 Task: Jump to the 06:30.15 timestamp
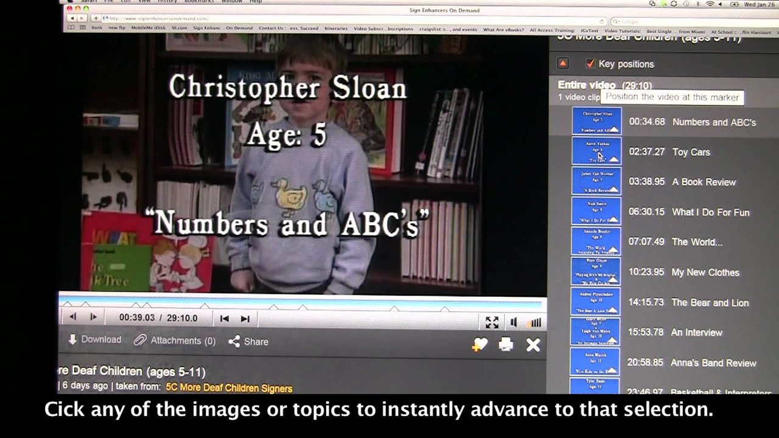click(646, 212)
